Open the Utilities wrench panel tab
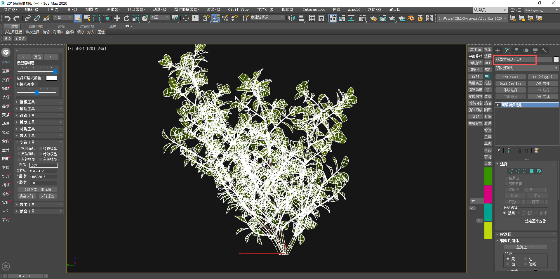 [x=544, y=51]
